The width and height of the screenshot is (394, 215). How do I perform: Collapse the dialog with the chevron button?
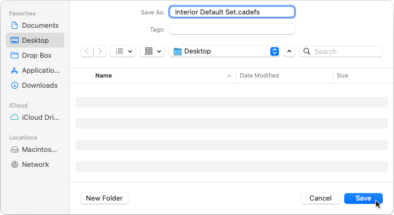(x=290, y=51)
